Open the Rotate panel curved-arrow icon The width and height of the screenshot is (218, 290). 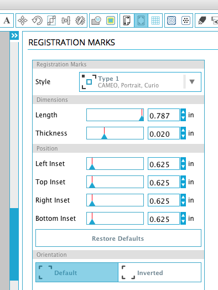click(x=37, y=20)
